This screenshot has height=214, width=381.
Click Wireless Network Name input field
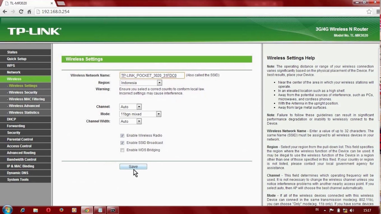click(x=152, y=75)
